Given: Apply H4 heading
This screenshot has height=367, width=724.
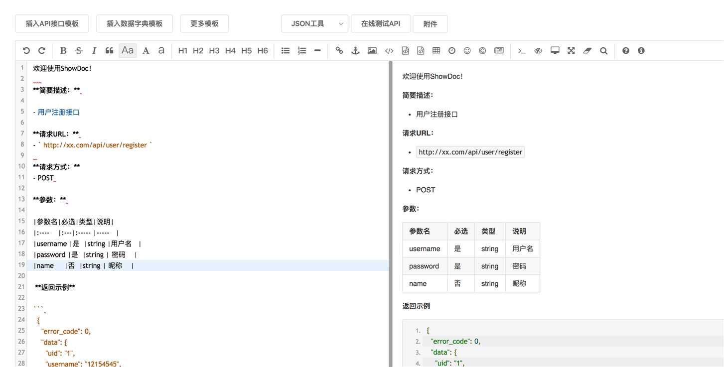Looking at the screenshot, I should pos(230,50).
